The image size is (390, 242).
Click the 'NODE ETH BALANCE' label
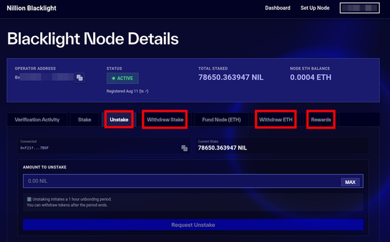point(310,69)
